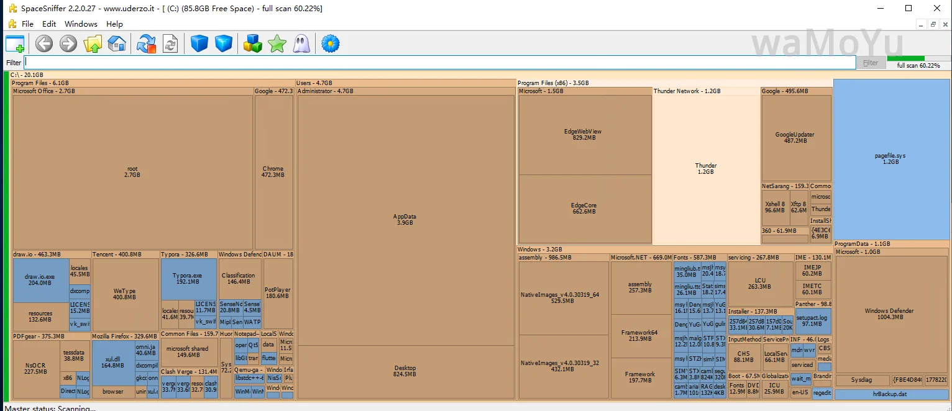Select the Desktop 824.5MB block
This screenshot has height=411, width=952.
tap(406, 372)
